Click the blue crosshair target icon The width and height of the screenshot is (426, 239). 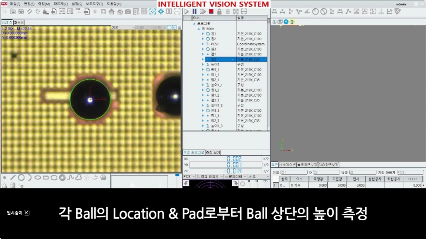pyautogui.click(x=161, y=11)
